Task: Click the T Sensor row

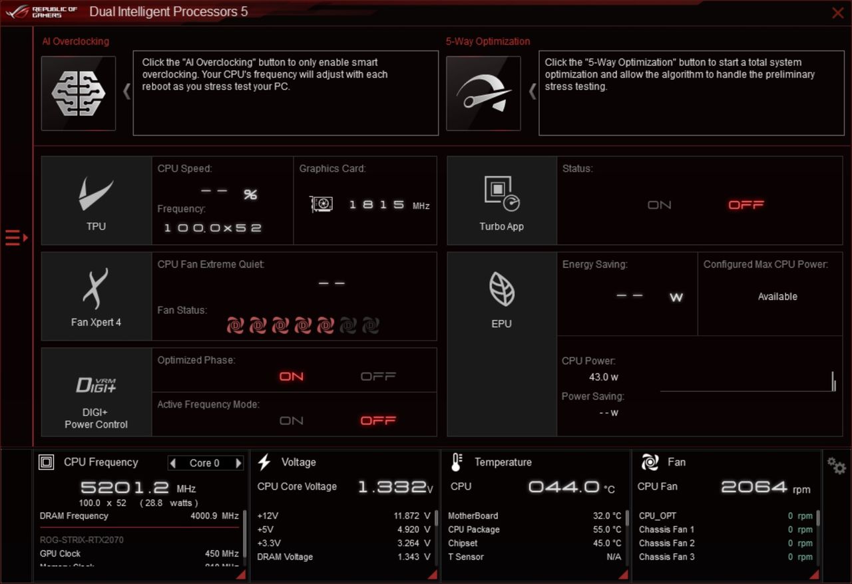Action: (x=534, y=557)
